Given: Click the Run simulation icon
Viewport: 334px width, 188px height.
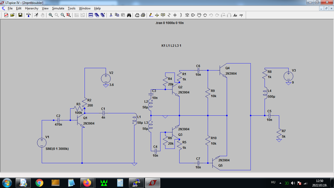Looking at the screenshot, I should click(36, 15).
